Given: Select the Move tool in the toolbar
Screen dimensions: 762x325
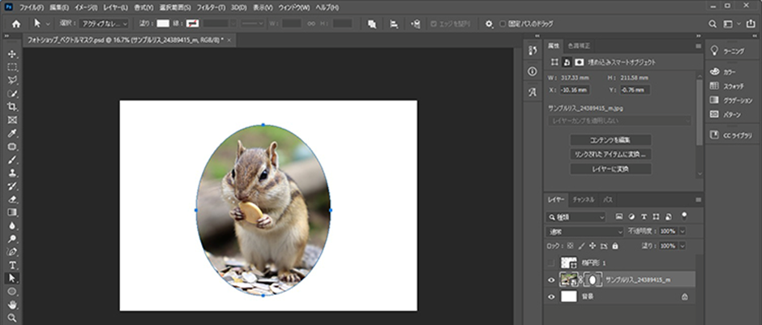Looking at the screenshot, I should click(12, 54).
